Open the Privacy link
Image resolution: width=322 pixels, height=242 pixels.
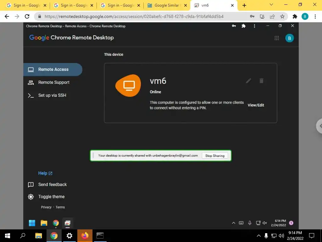point(46,207)
